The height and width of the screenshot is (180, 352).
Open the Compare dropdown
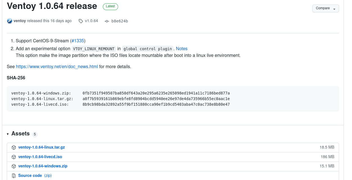tap(325, 8)
